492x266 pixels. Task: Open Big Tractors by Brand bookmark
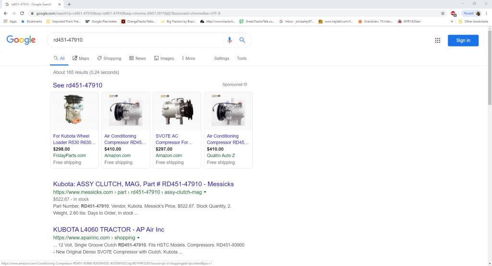click(x=178, y=22)
